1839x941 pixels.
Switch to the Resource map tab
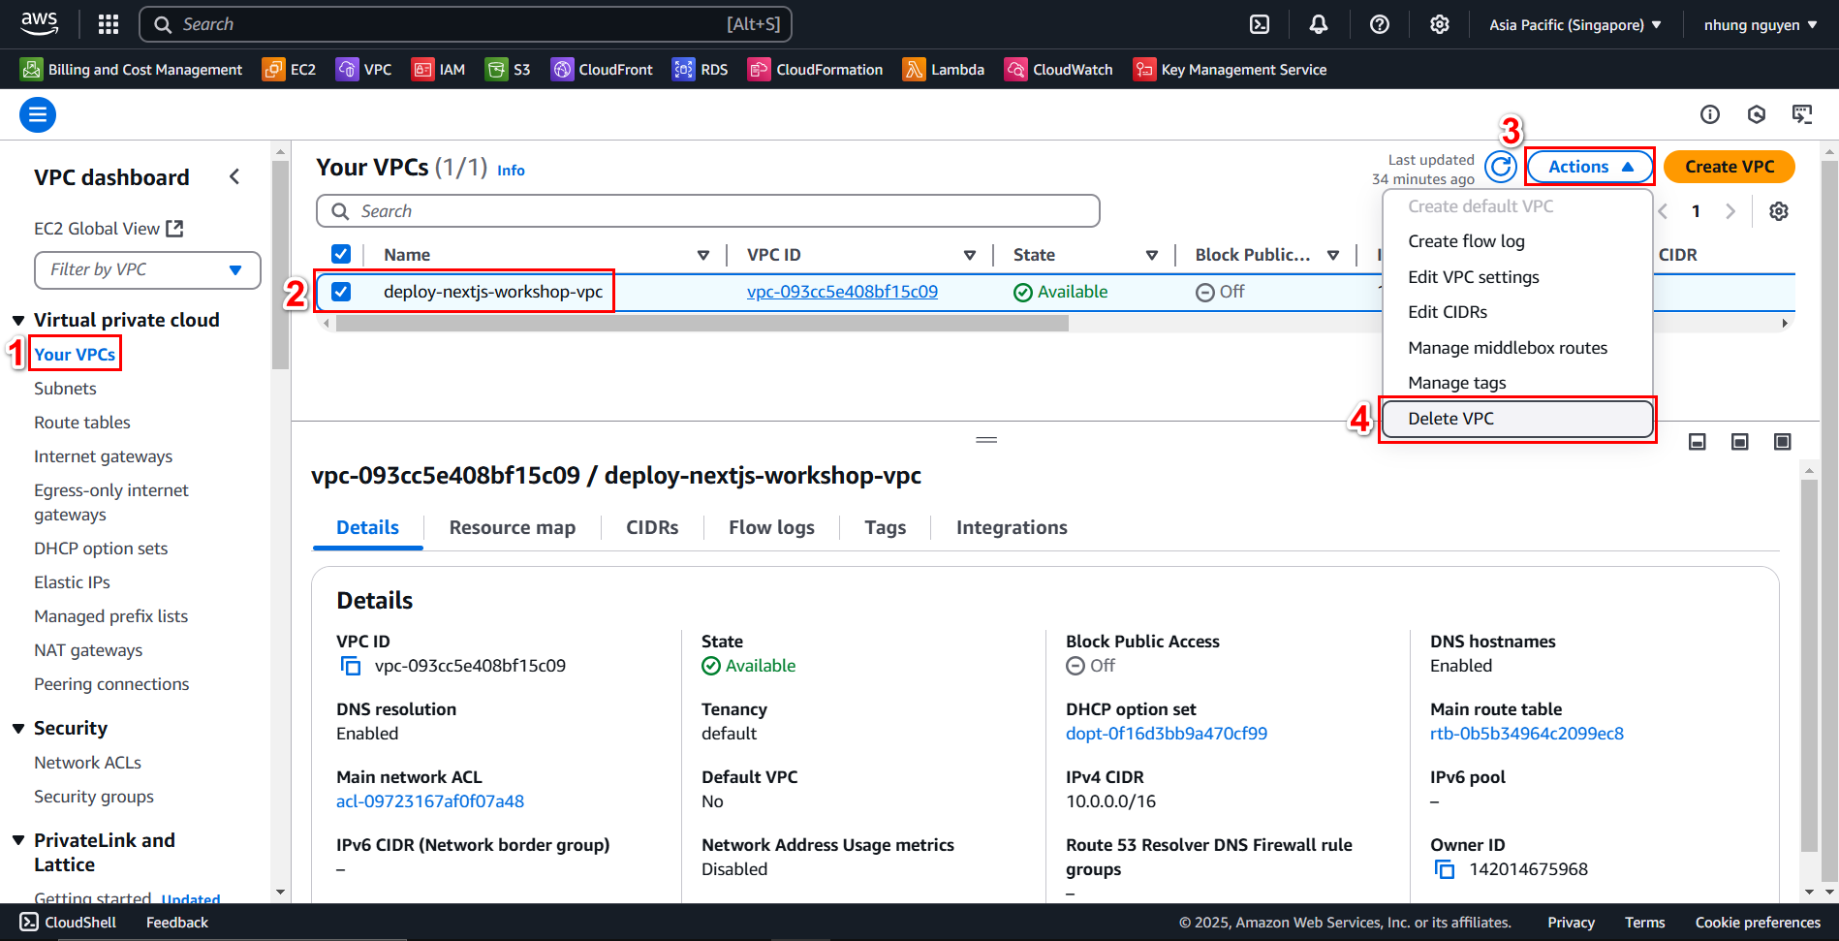point(512,527)
